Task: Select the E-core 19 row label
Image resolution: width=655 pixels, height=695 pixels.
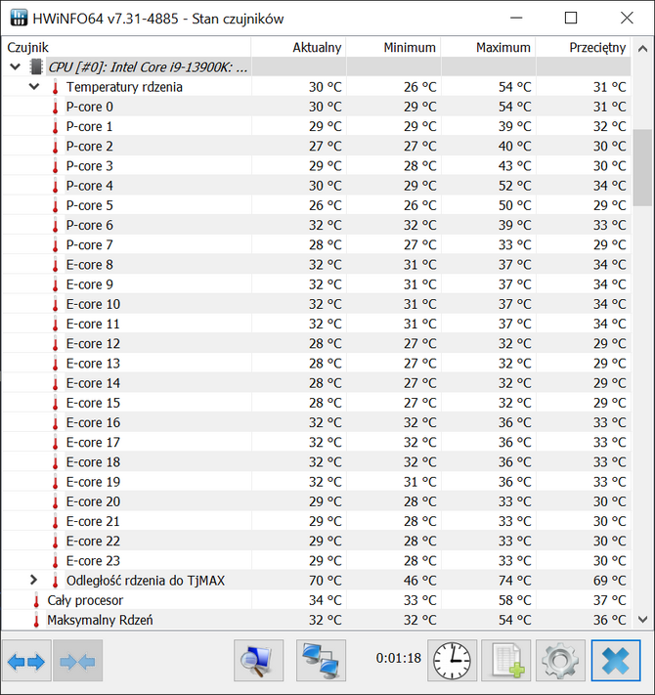Action: (x=93, y=482)
